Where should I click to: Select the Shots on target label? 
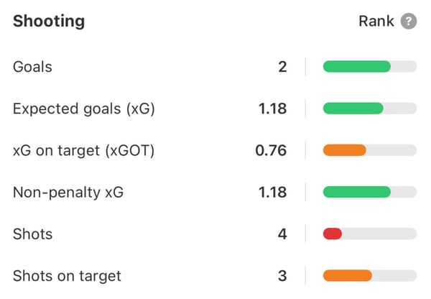67,275
